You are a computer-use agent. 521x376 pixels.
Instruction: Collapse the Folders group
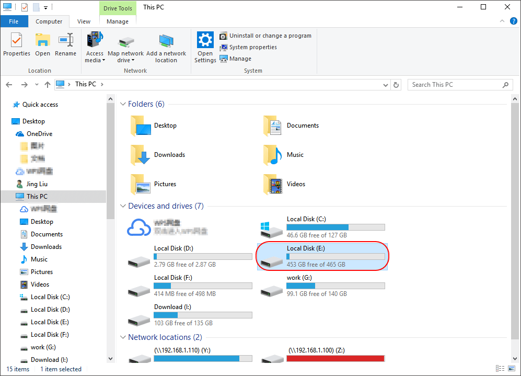(123, 104)
